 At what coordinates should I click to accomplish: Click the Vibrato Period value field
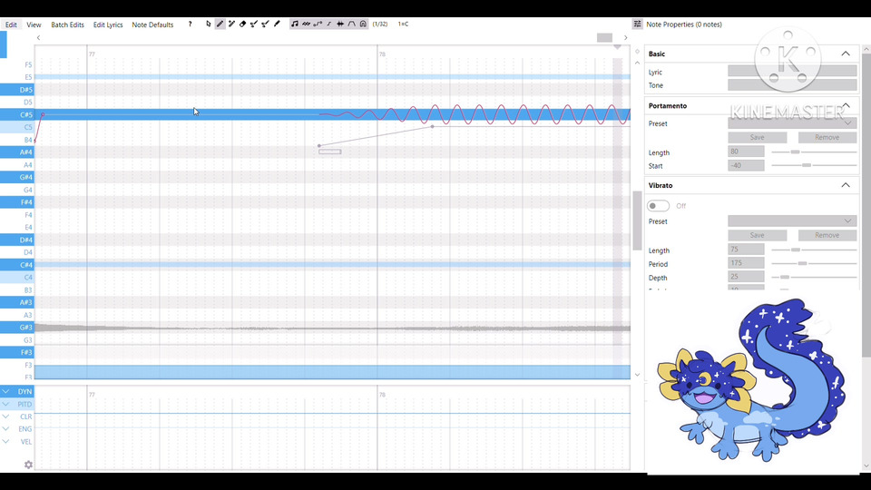746,263
